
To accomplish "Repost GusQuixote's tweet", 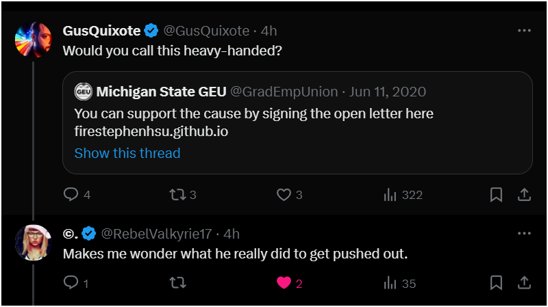I will (177, 195).
